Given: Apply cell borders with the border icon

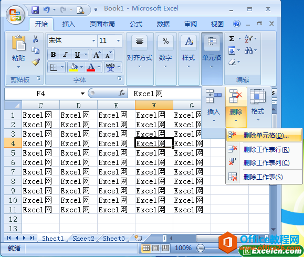Looking at the screenshot, I should [x=54, y=67].
